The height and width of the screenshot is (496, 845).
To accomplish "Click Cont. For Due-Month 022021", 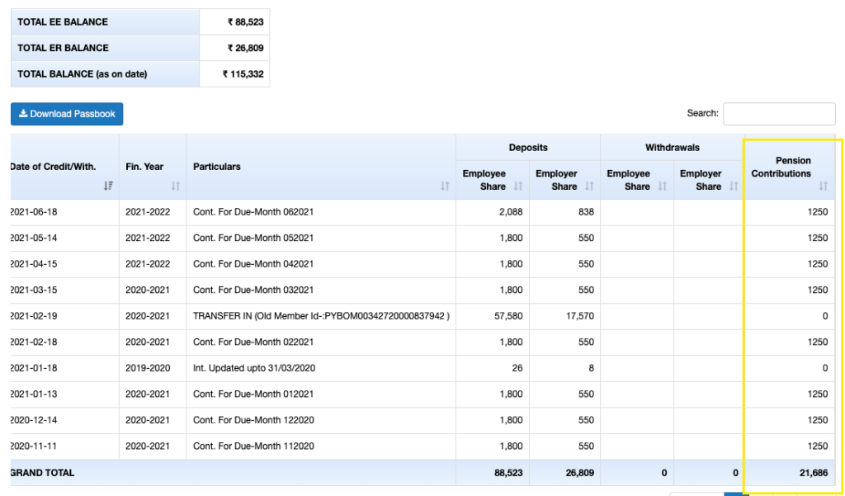I will pyautogui.click(x=253, y=342).
